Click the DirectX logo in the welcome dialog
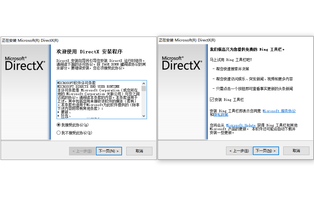Screen dimensions: 314x198 pyautogui.click(x=25, y=63)
